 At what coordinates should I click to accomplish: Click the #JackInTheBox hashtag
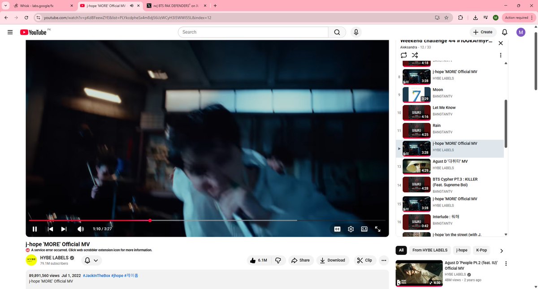pos(96,276)
